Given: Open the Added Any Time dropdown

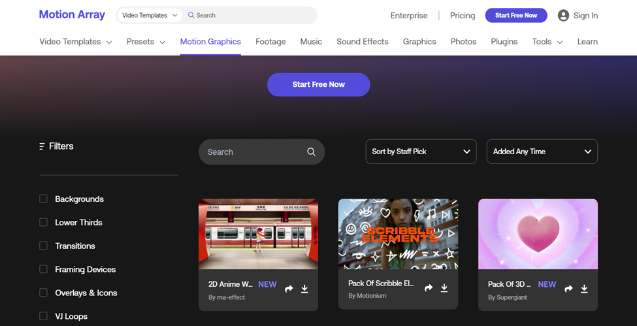Looking at the screenshot, I should [542, 152].
